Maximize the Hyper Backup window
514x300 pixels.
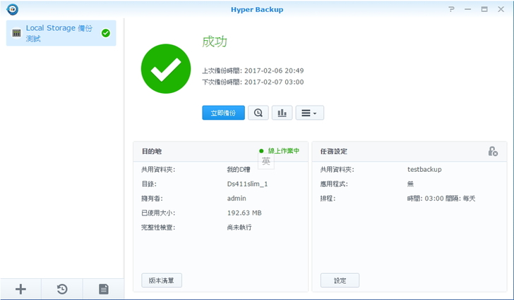[x=484, y=9]
